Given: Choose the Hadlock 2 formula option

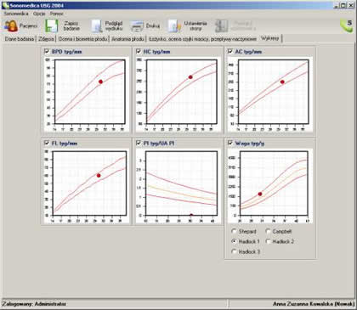Looking at the screenshot, I should [268, 241].
